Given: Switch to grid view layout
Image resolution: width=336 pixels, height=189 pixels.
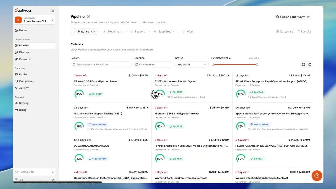Looking at the screenshot, I should [304, 65].
